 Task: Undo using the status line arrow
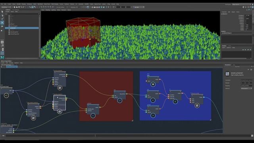[x=21, y=7]
